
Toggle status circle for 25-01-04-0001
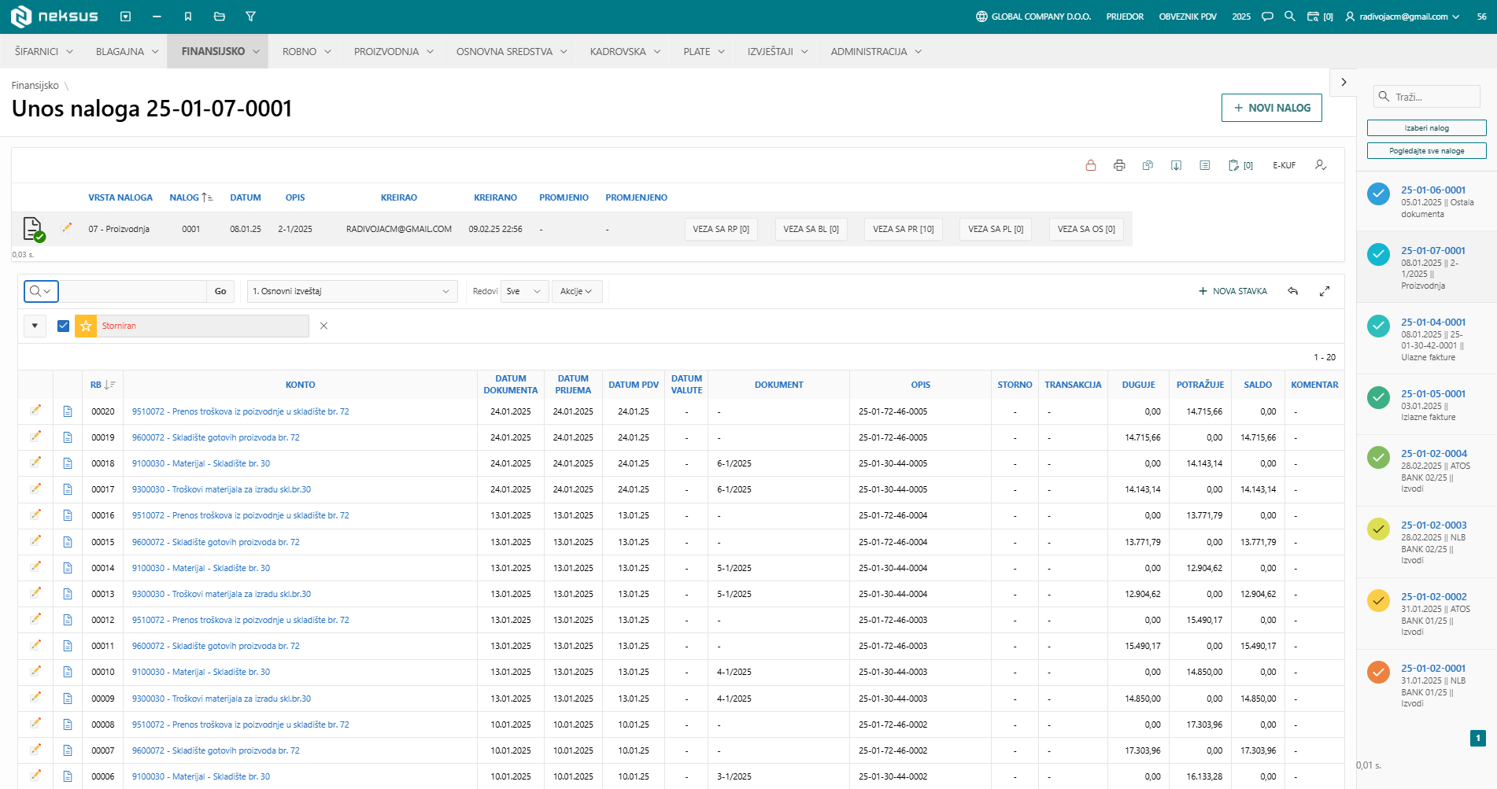[1378, 326]
